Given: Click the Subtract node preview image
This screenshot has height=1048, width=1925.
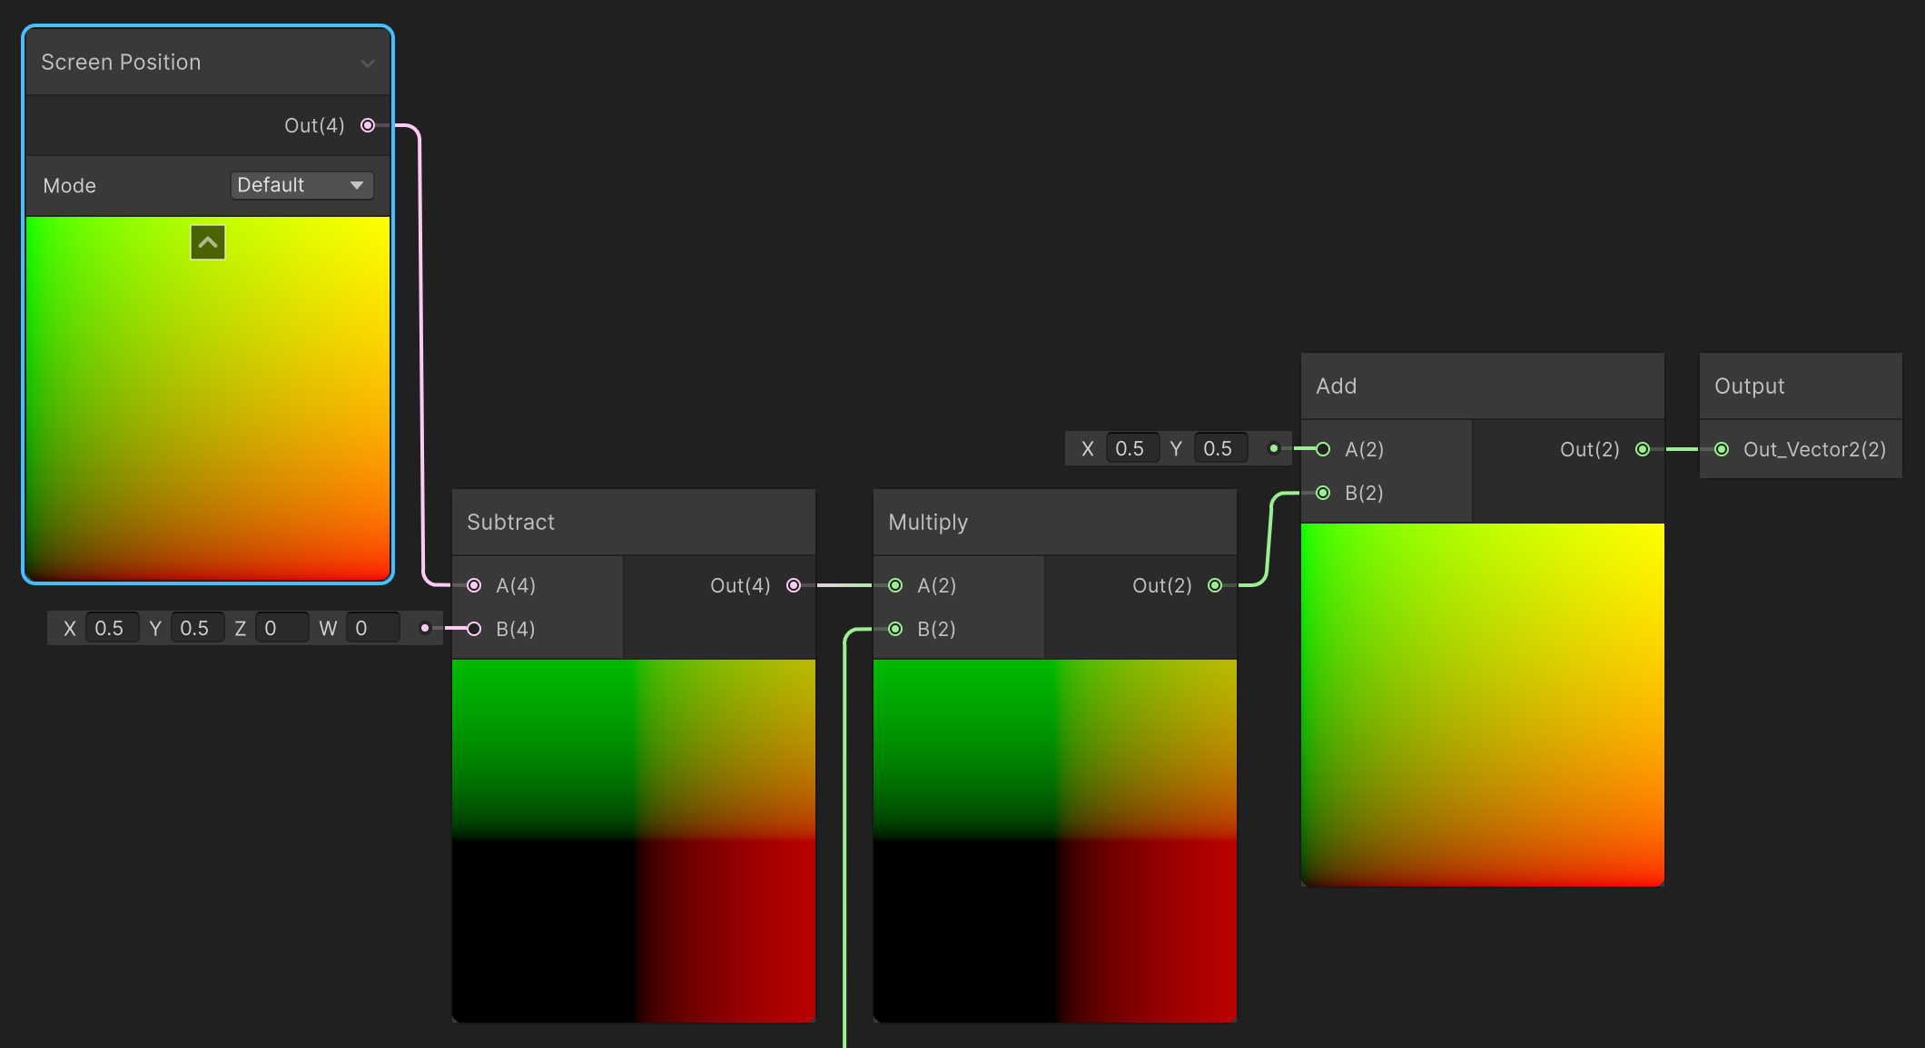Looking at the screenshot, I should coord(633,840).
